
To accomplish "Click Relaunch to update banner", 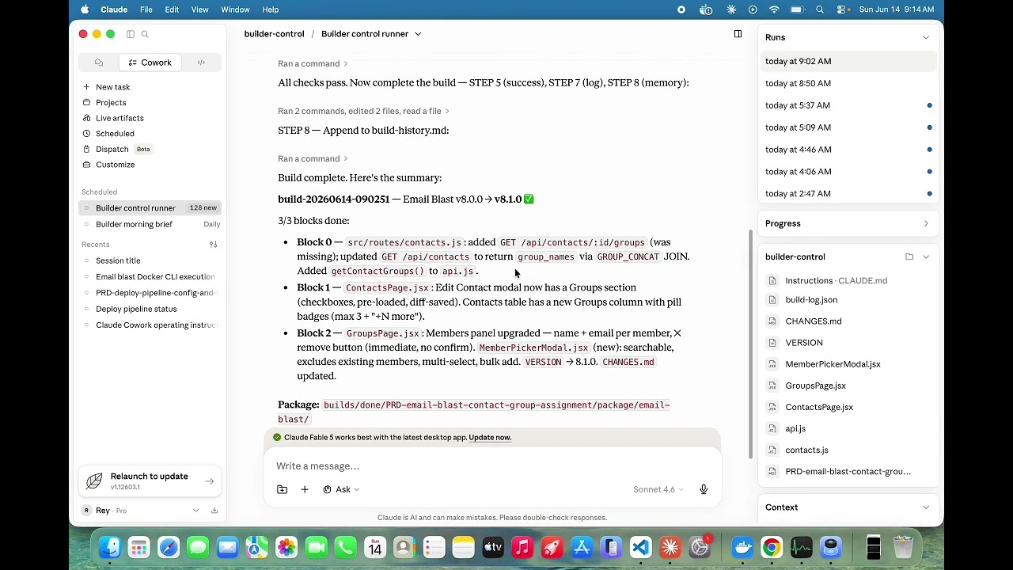I will pyautogui.click(x=150, y=481).
